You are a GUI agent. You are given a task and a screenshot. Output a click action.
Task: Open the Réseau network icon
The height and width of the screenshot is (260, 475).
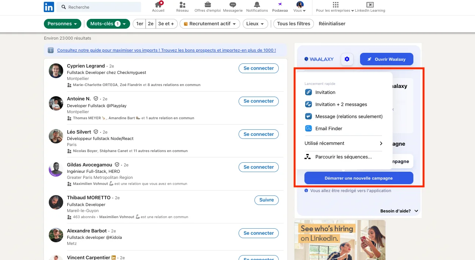[x=182, y=5]
